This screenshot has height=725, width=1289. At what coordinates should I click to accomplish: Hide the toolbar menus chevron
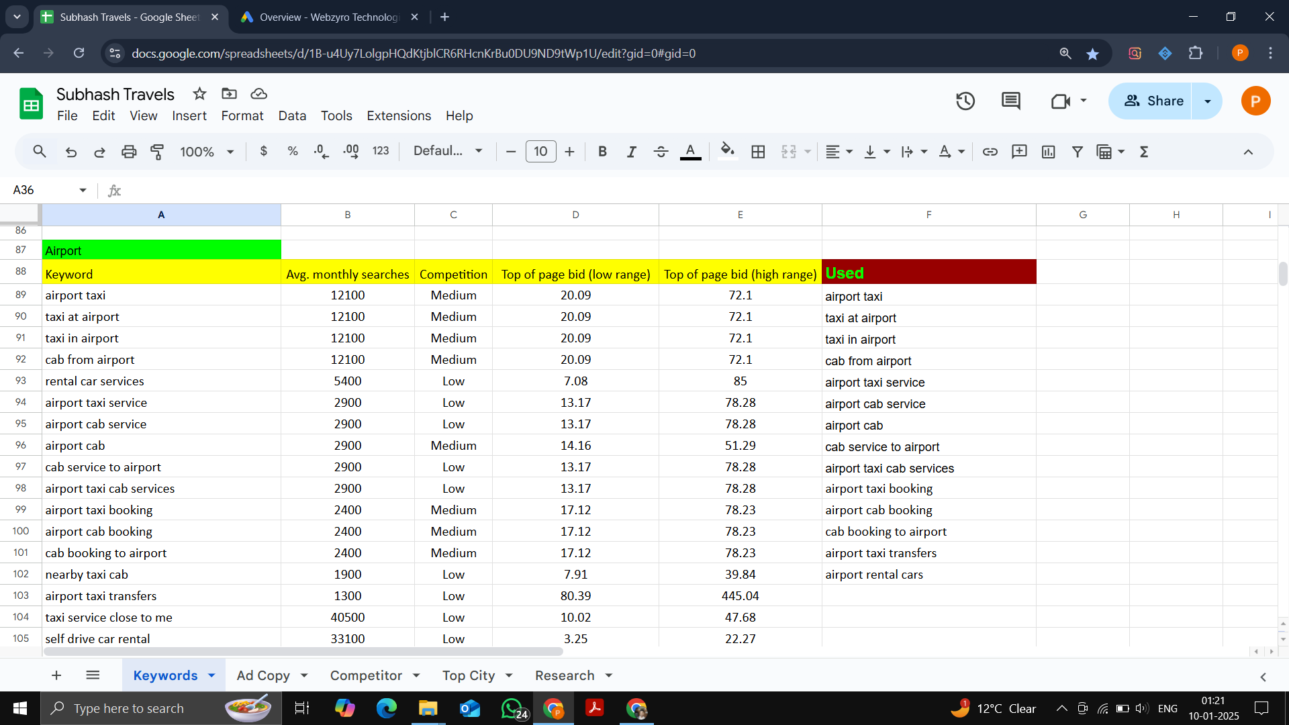tap(1248, 152)
